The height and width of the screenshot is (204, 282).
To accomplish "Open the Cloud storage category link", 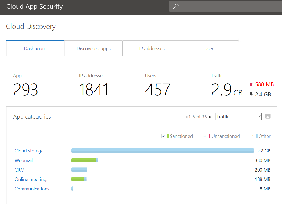I will click(x=29, y=151).
